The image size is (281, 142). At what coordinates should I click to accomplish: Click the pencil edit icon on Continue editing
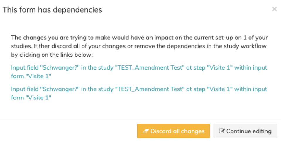(221, 131)
